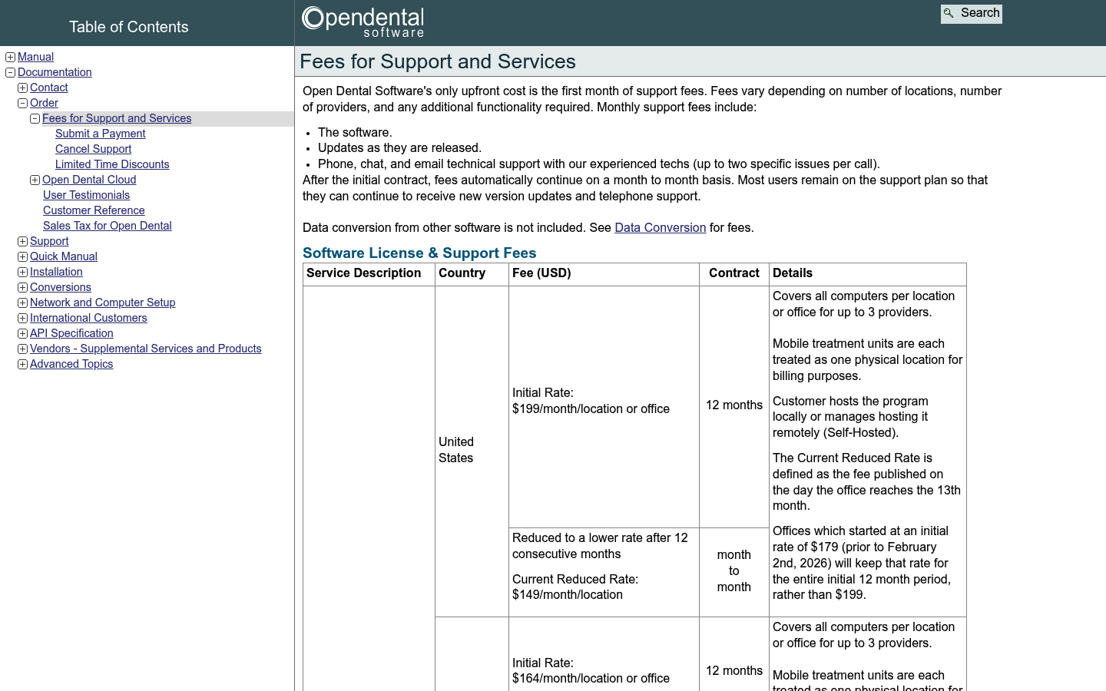The height and width of the screenshot is (691, 1106).
Task: Expand the Conversions tree node
Action: [22, 287]
